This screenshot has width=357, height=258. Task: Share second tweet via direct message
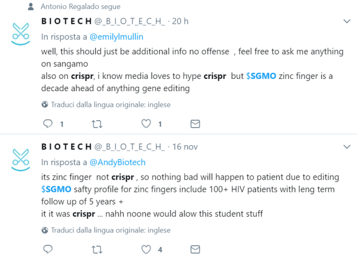[195, 249]
